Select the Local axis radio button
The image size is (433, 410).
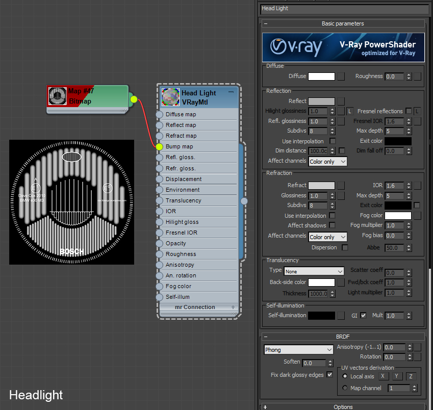point(345,376)
